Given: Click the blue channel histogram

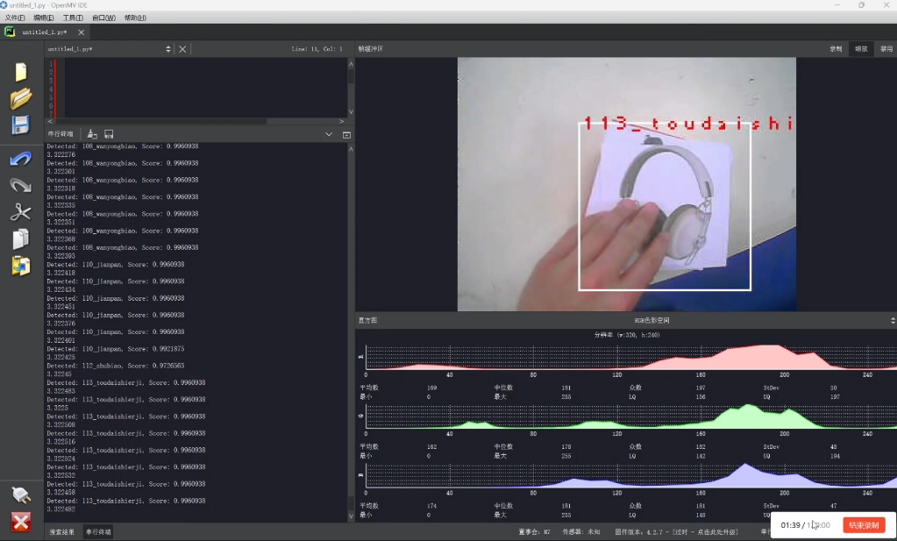Looking at the screenshot, I should click(630, 474).
